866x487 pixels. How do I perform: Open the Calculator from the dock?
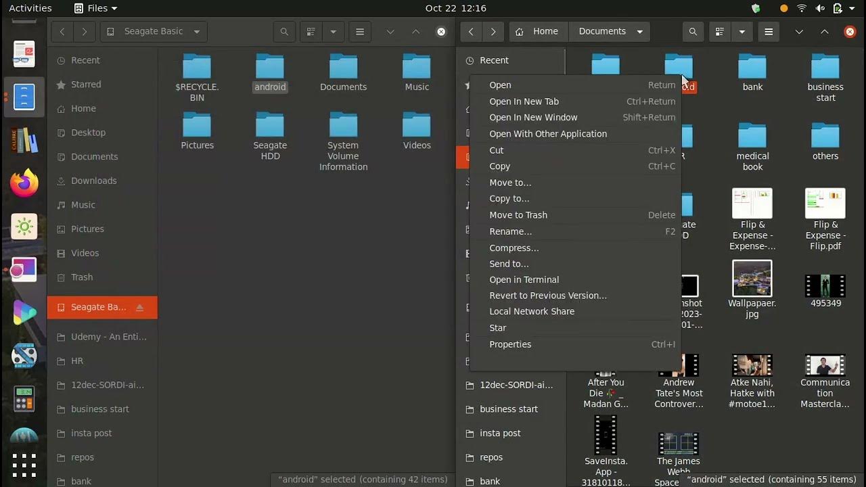24,398
